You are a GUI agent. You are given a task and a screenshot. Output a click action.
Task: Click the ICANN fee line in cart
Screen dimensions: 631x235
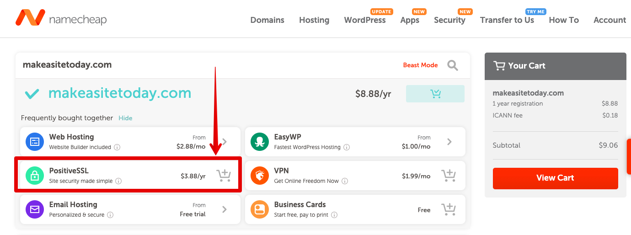[555, 116]
